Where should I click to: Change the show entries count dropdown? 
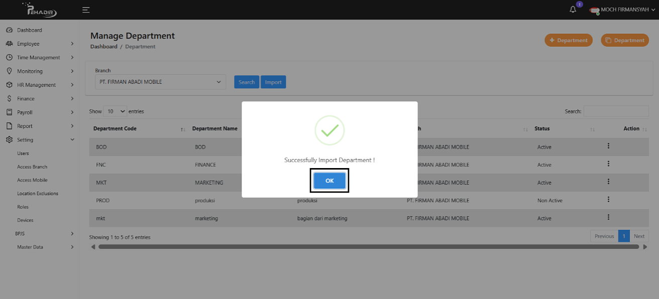[115, 111]
